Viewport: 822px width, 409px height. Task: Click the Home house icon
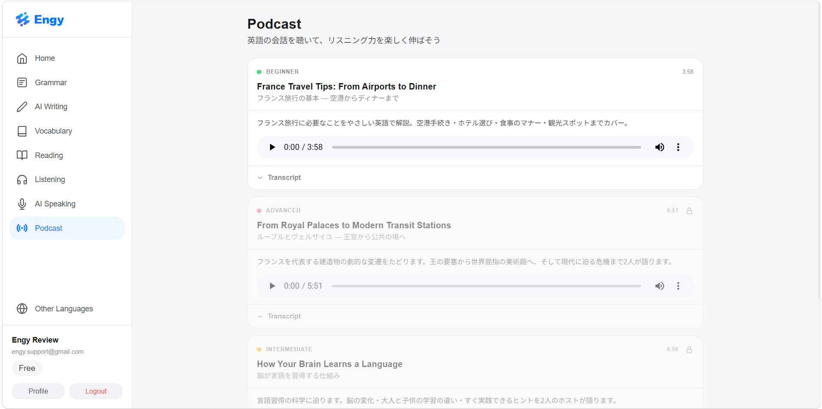coord(22,58)
